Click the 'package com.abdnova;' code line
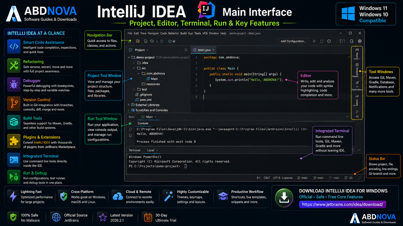 [x=222, y=58]
